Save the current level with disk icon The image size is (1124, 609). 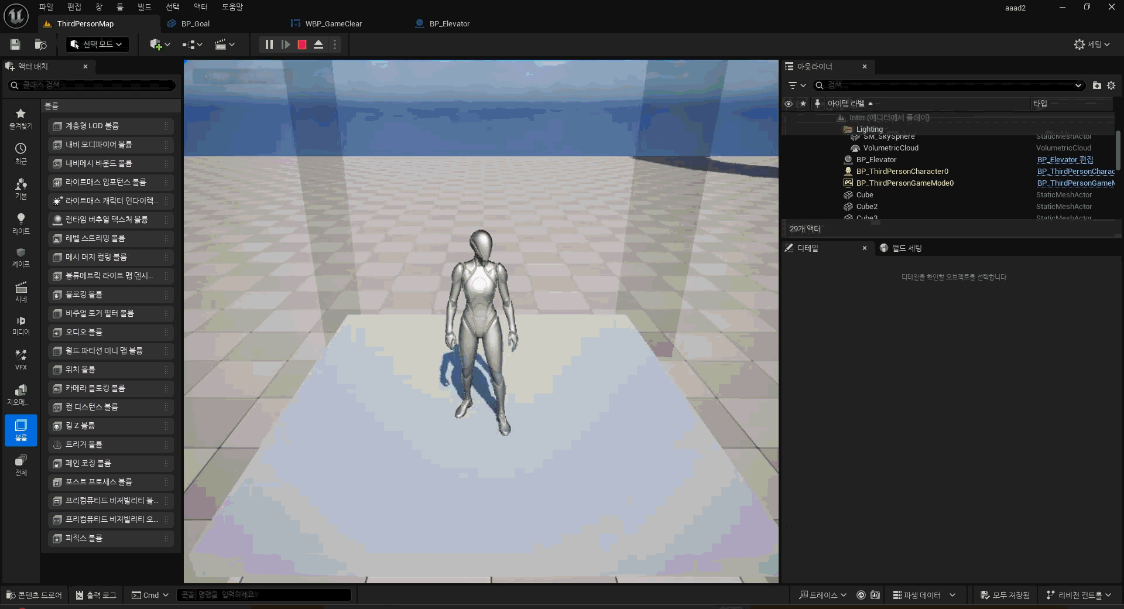tap(15, 45)
